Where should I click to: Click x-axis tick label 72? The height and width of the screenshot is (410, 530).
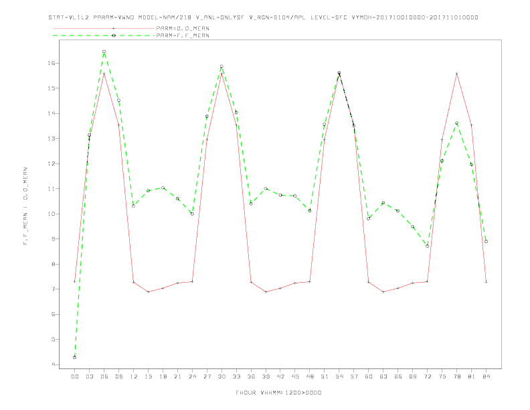[x=427, y=377]
